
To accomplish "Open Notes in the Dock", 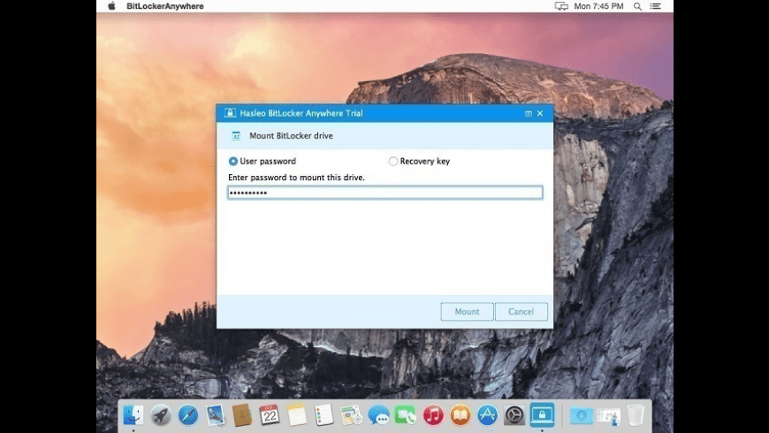I will (x=297, y=415).
